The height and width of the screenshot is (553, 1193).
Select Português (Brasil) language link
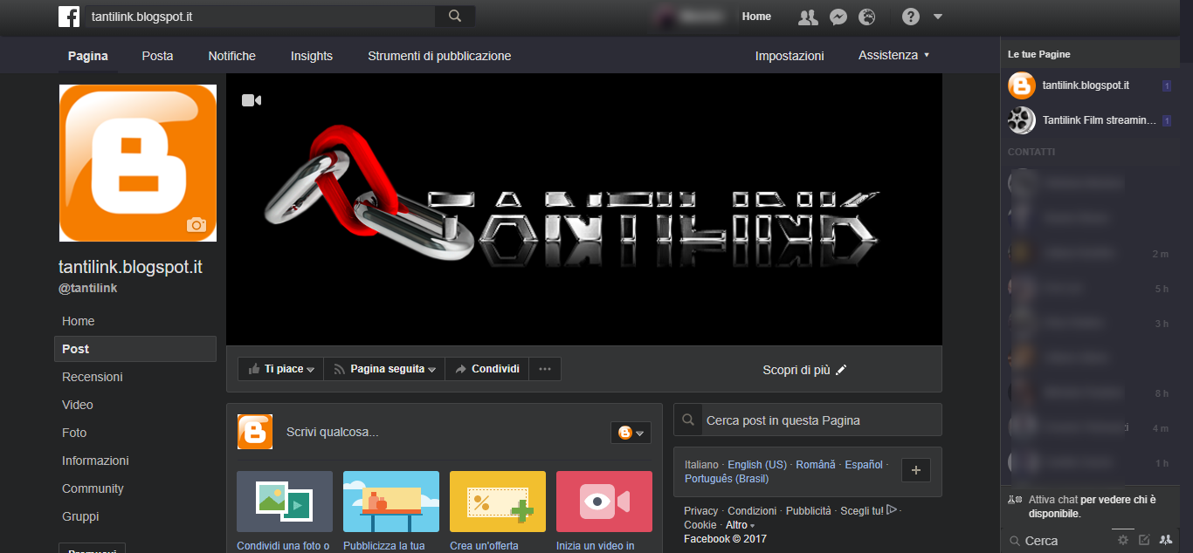(727, 479)
